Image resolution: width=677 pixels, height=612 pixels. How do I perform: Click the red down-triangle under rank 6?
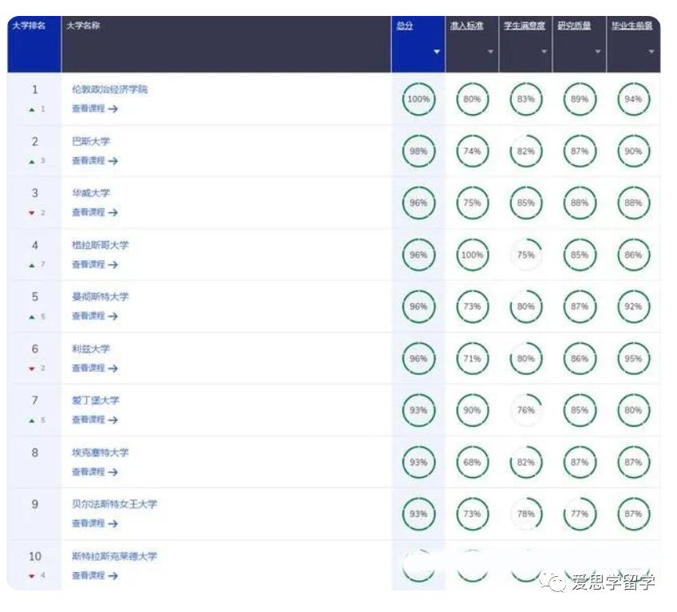[31, 369]
